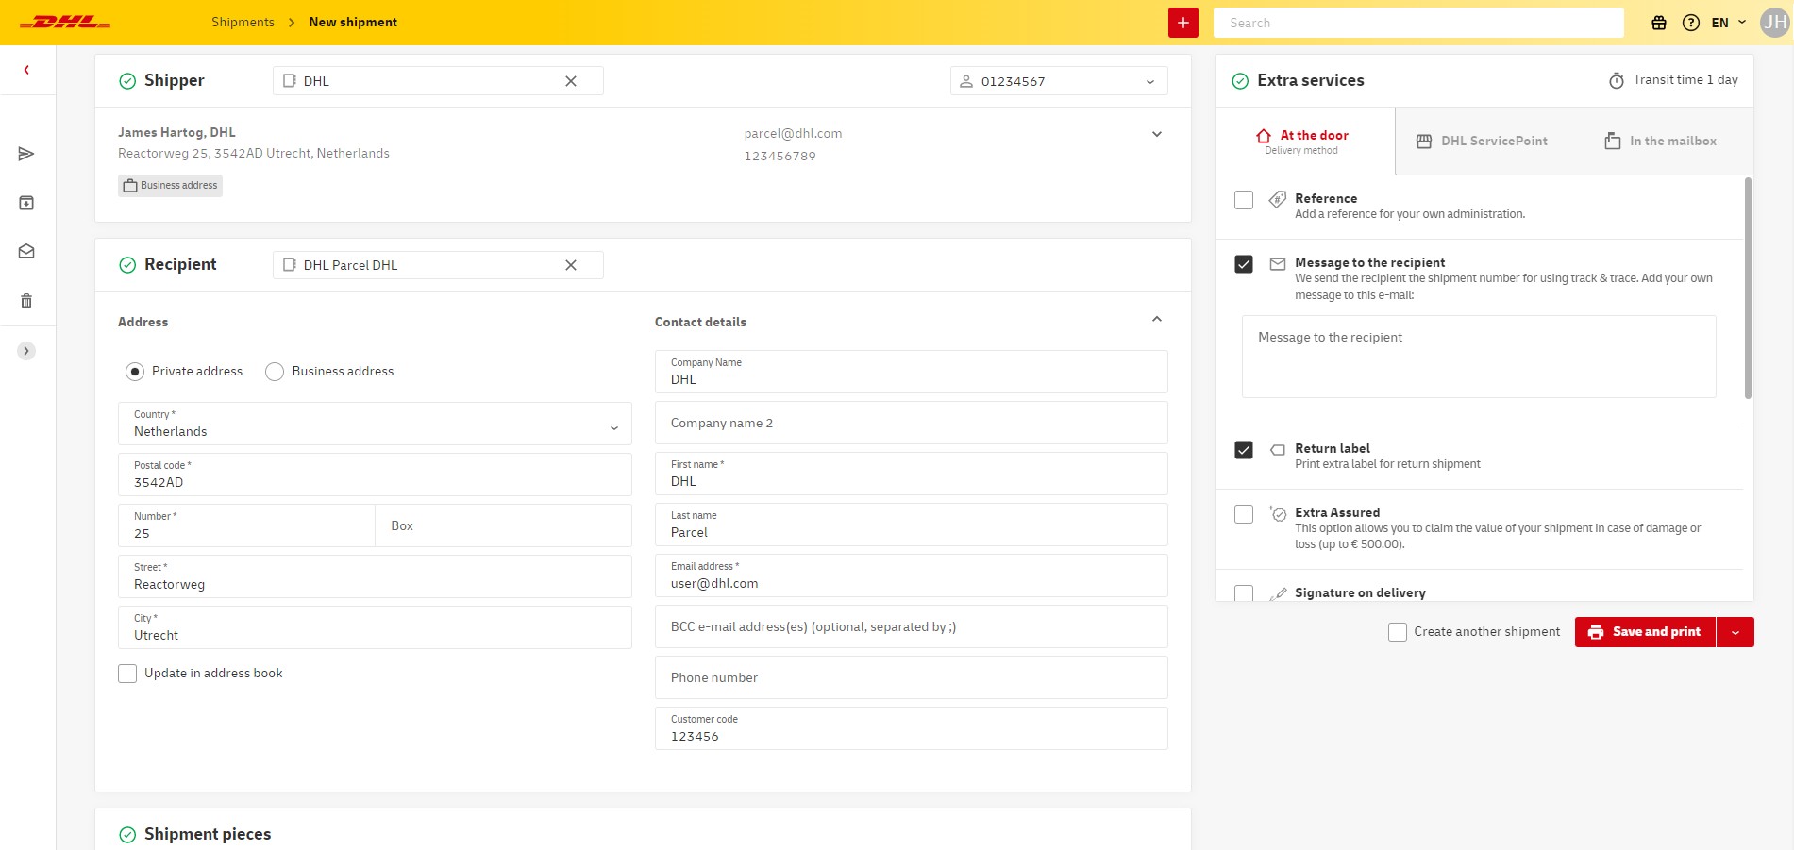Click the Street Reactorweg field
Screen dimensions: 1794x850
point(375,576)
